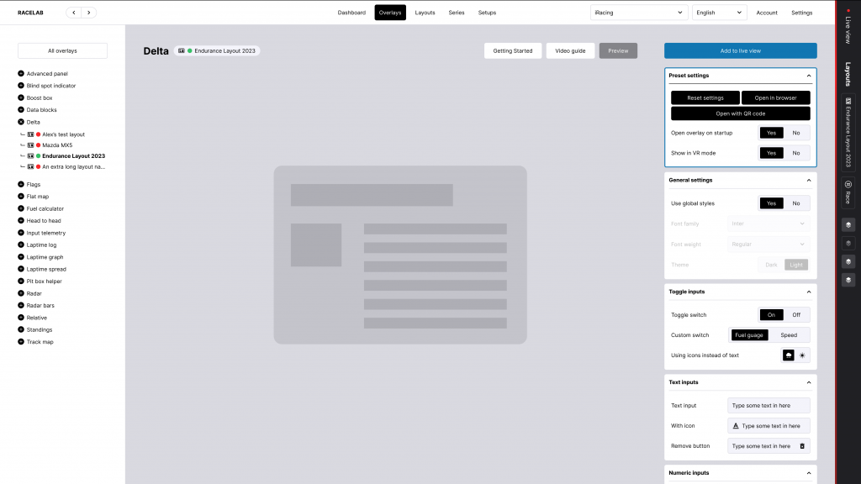The width and height of the screenshot is (861, 484).
Task: Click the back navigation arrow next to RACELAB
Action: 74,13
